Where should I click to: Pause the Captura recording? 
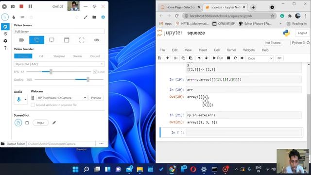point(30,6)
